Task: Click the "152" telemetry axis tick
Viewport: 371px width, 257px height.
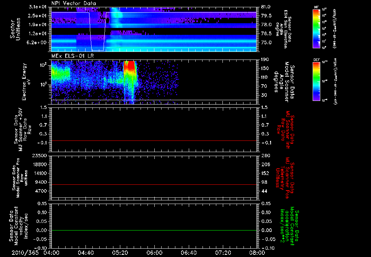Action: [x=265, y=173]
